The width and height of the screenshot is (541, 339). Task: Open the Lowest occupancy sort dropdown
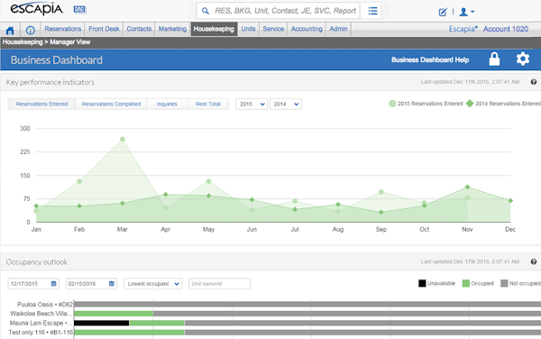point(153,284)
